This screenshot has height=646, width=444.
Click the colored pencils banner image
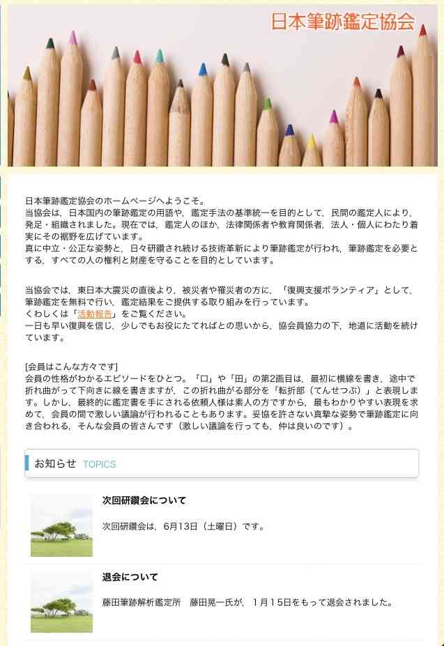click(x=222, y=86)
